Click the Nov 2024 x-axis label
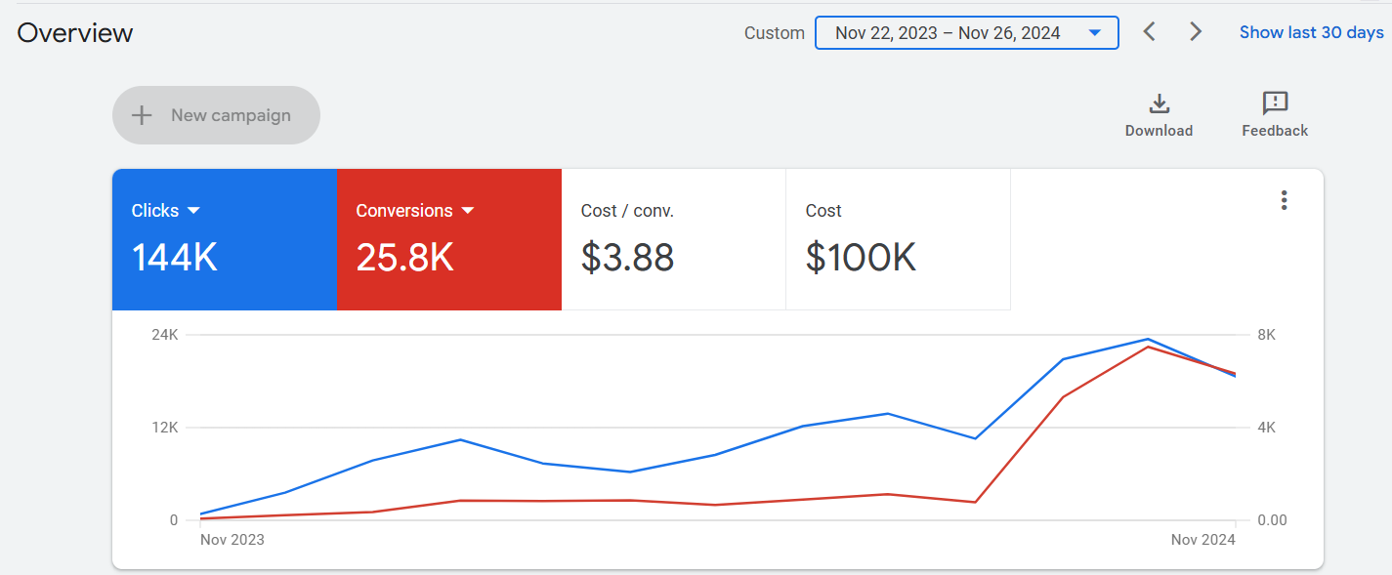 [1202, 540]
